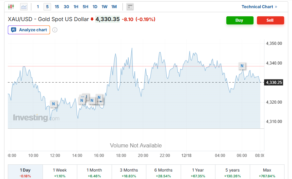Set chart interval to 1 minute
292x179 pixels.
coord(38,7)
